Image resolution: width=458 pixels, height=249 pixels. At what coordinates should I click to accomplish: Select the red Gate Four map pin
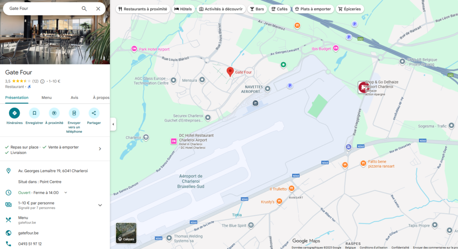pos(230,72)
